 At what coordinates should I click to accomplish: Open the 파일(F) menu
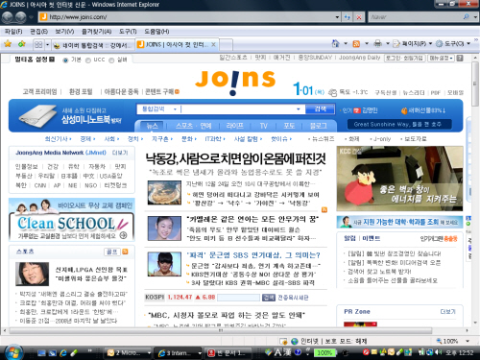click(13, 32)
